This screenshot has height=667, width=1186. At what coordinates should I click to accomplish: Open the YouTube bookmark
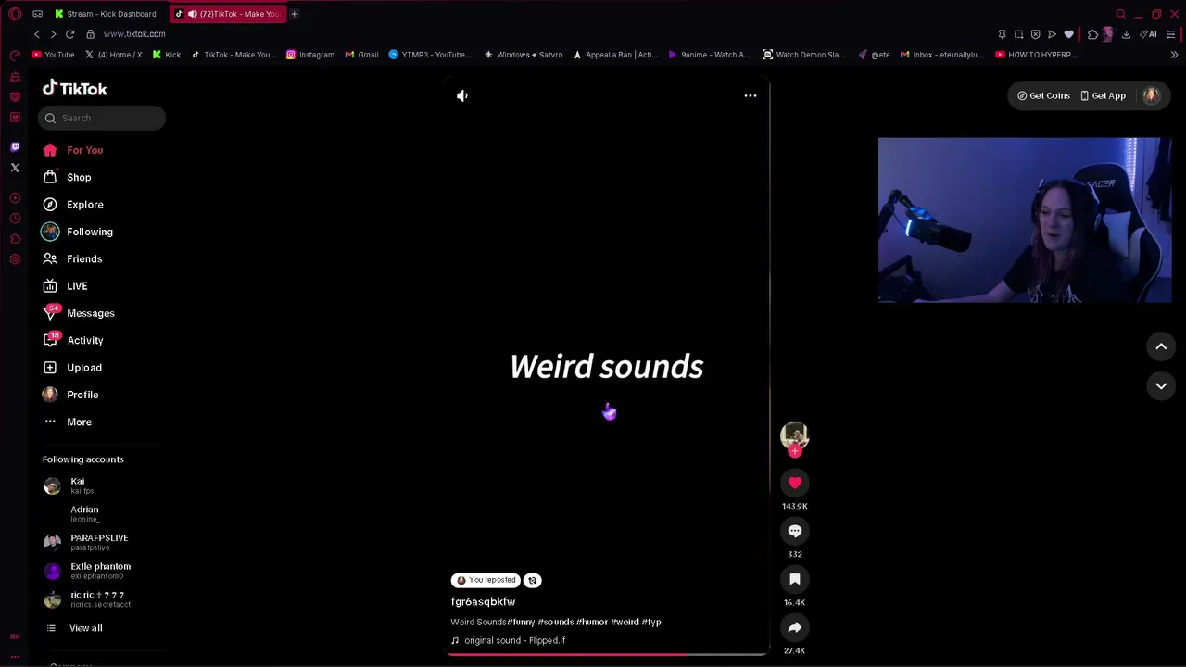click(x=53, y=55)
